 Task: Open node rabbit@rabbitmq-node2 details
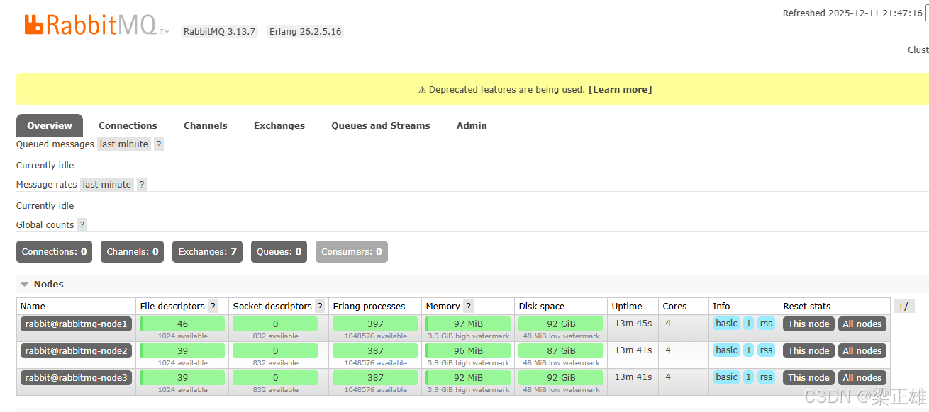77,350
